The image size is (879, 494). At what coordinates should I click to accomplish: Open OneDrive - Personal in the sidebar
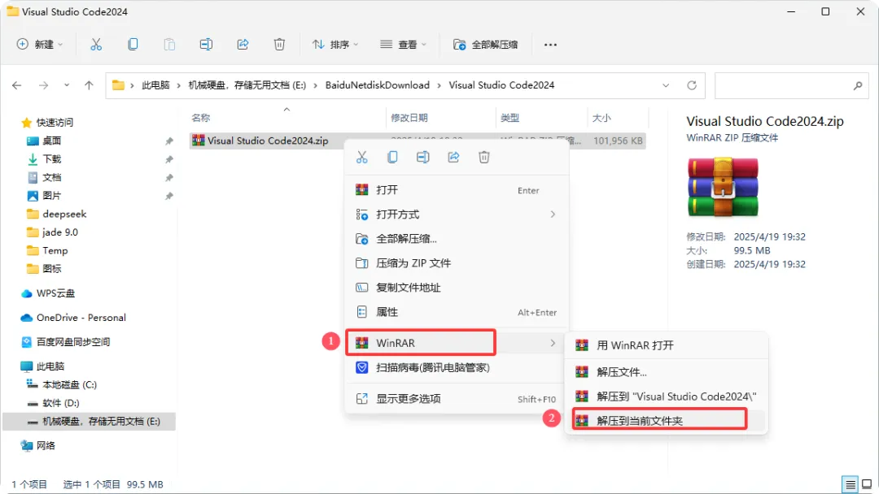pyautogui.click(x=81, y=318)
